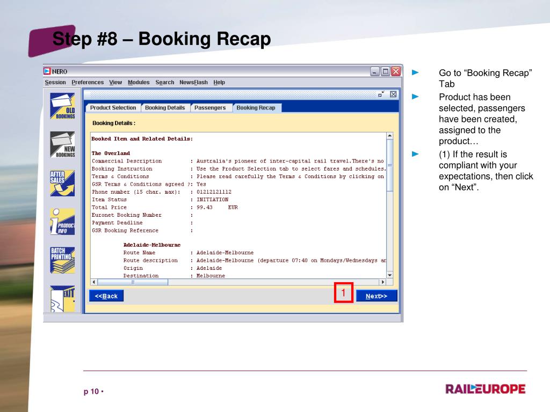
Task: Open the NewsFlash menu
Action: [x=193, y=82]
